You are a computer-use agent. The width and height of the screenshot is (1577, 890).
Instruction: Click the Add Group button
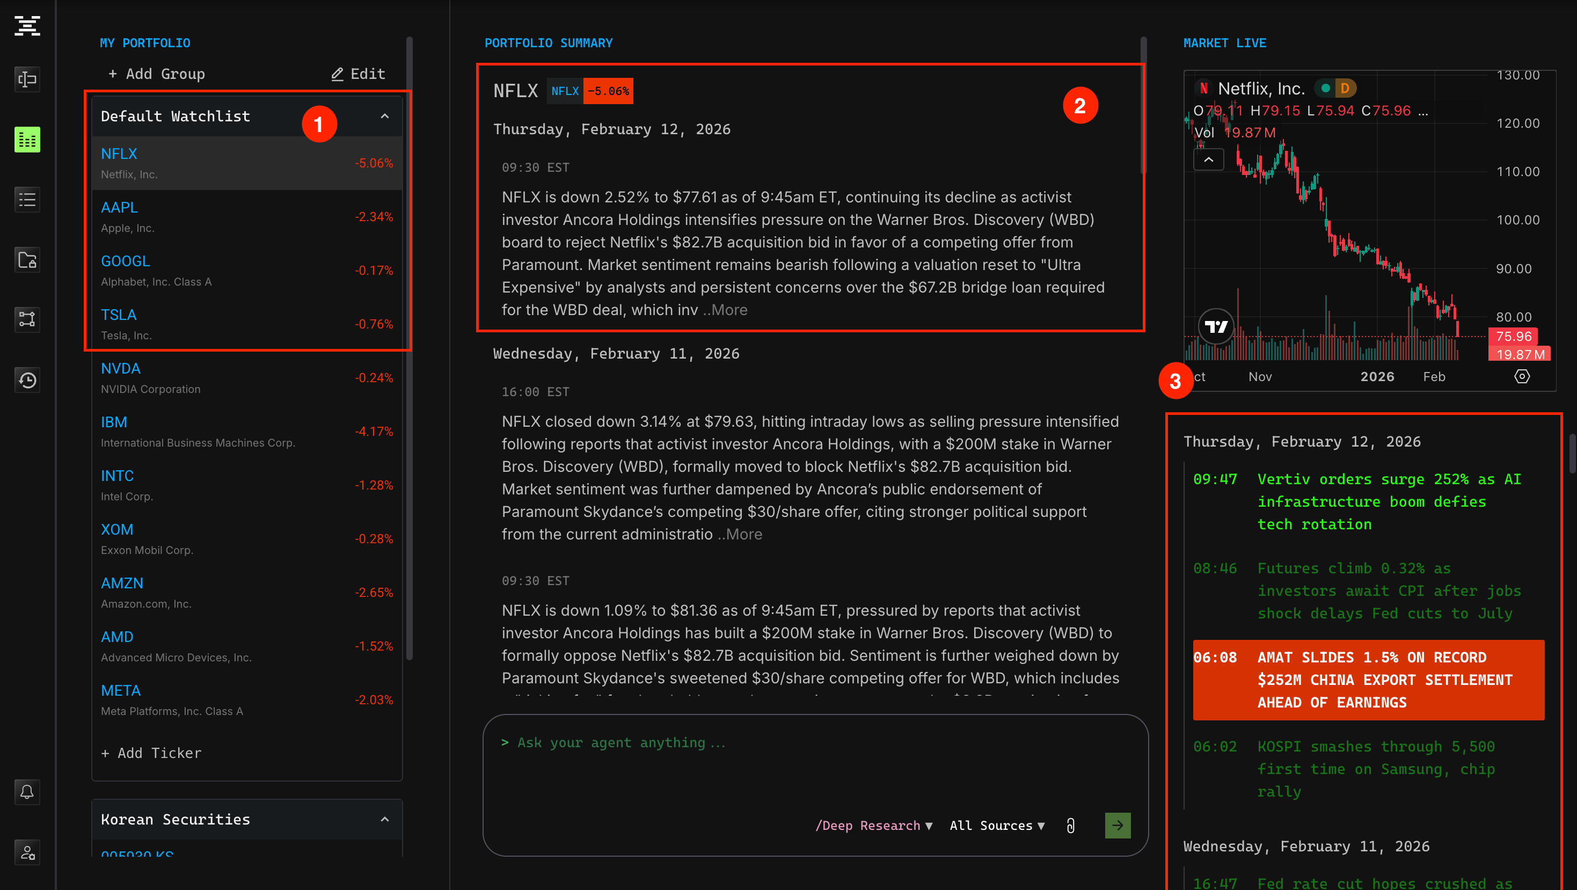tap(157, 74)
